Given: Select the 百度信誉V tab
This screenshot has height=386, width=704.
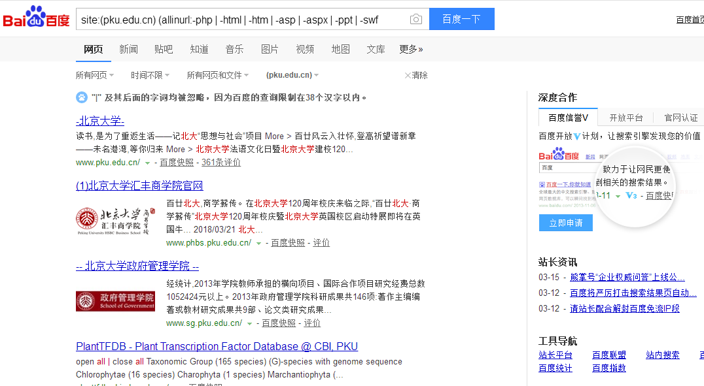Looking at the screenshot, I should click(568, 118).
